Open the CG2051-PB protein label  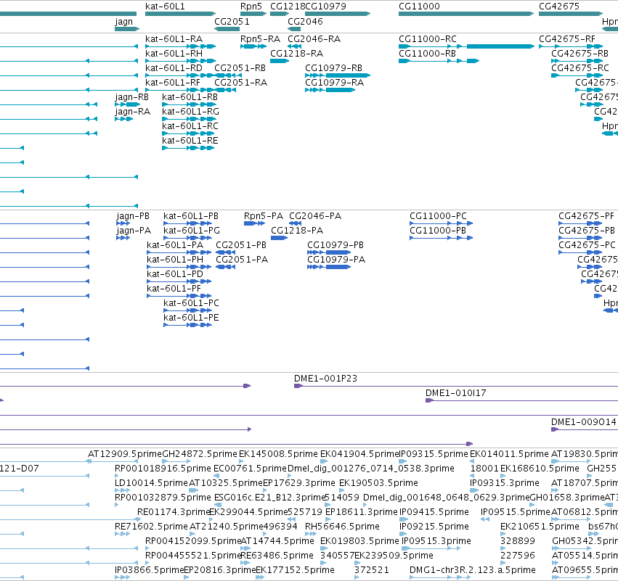click(241, 245)
